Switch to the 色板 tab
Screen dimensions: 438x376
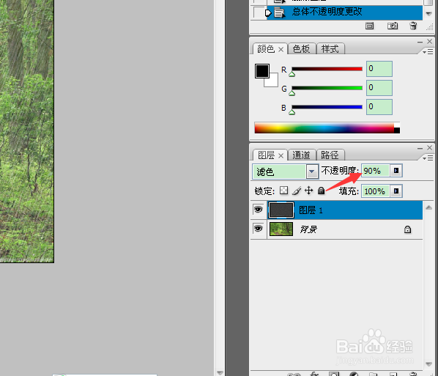click(x=302, y=49)
